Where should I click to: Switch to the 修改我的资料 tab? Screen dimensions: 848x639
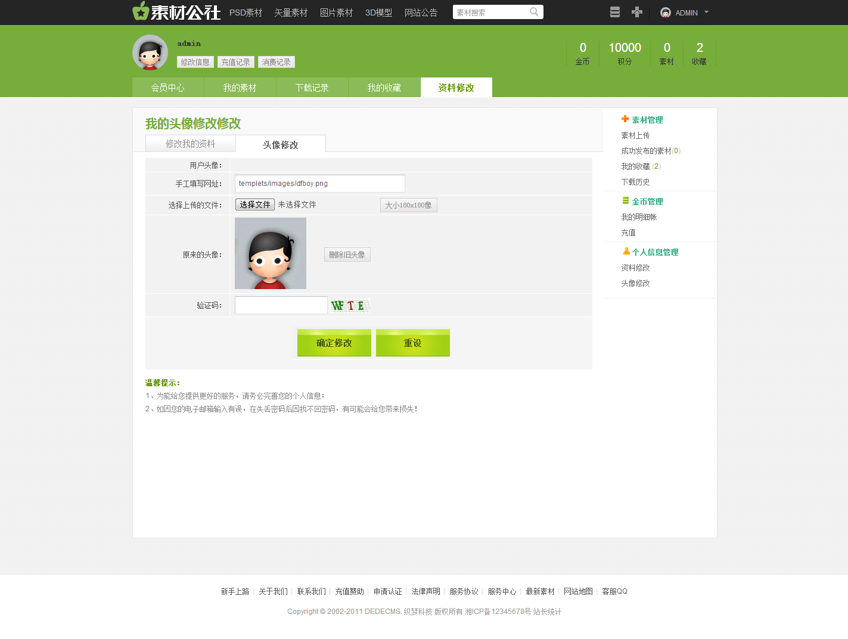tap(191, 144)
